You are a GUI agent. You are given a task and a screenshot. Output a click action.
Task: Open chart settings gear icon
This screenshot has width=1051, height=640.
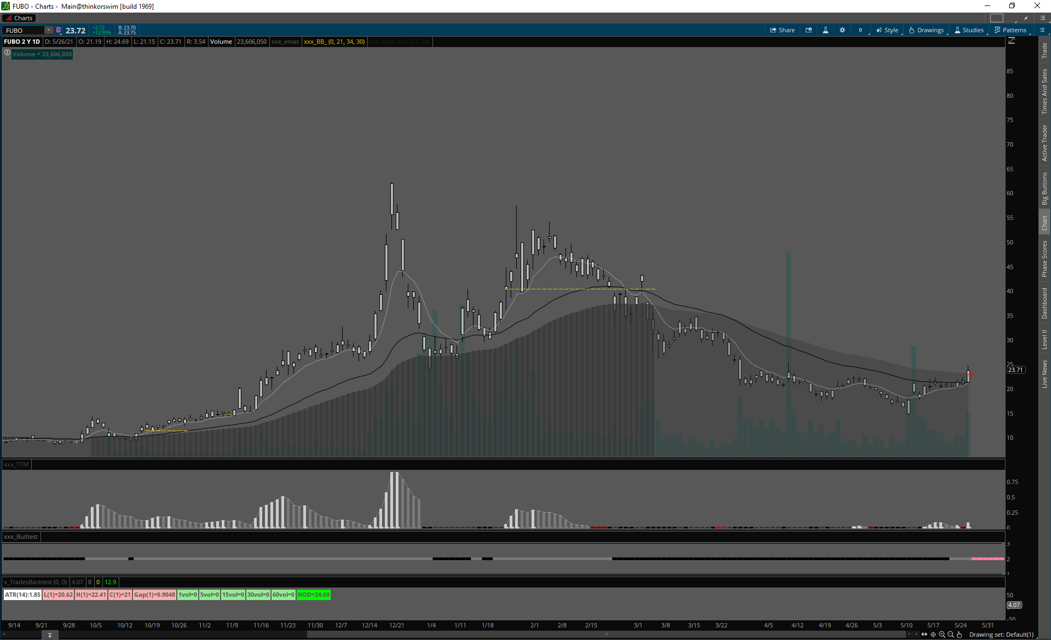coord(842,30)
